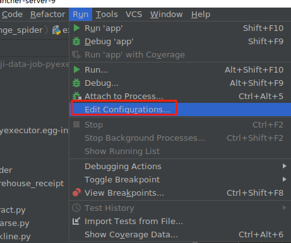
Task: Click the Import Tests from File icon
Action: [76, 221]
